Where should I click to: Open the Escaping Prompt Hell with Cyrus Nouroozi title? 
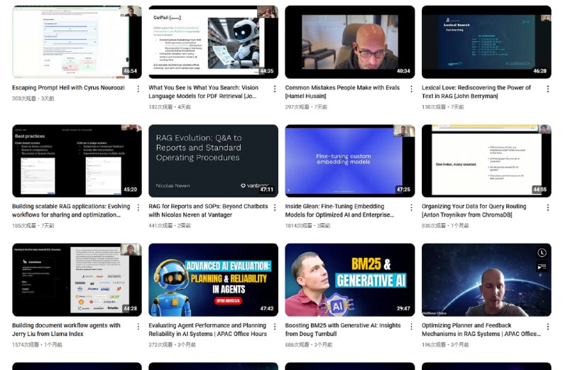coord(69,88)
